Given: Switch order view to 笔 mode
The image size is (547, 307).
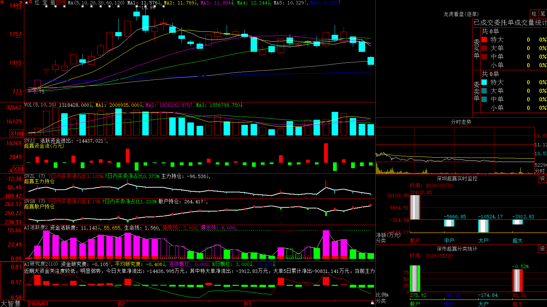Looking at the screenshot, I should [543, 14].
